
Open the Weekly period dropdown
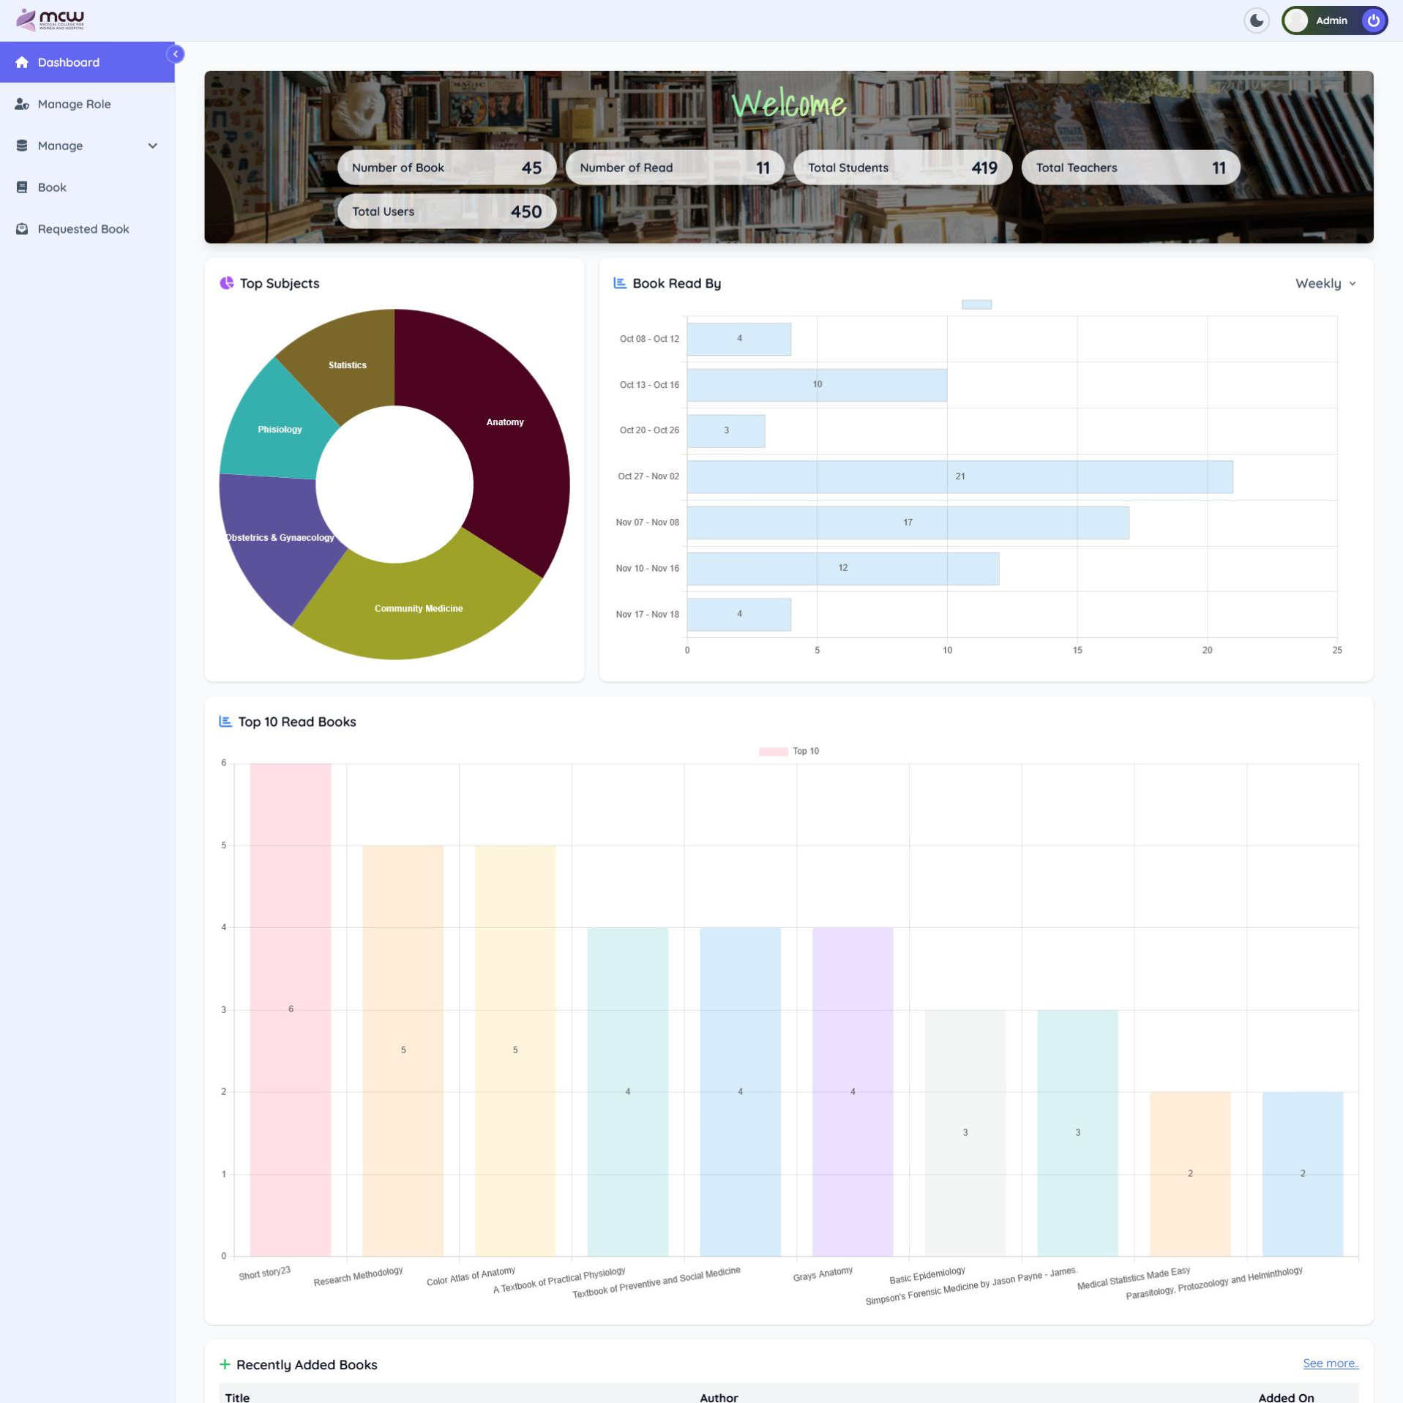1325,283
